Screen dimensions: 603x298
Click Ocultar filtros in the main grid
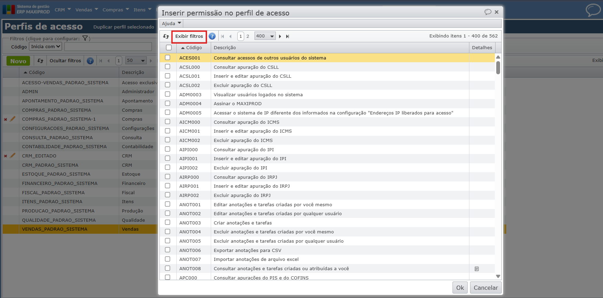tap(65, 61)
